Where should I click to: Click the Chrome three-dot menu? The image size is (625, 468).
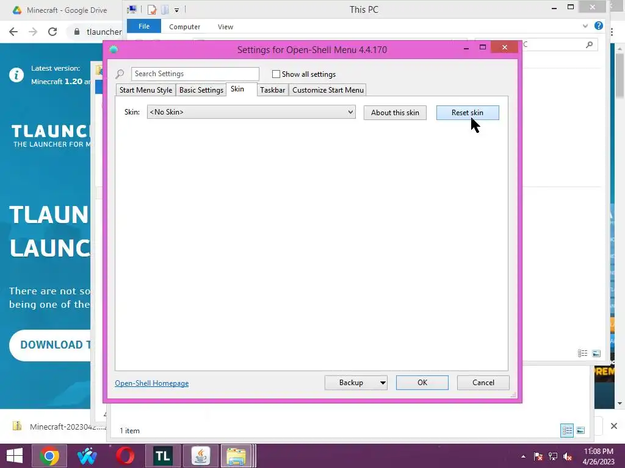612,32
